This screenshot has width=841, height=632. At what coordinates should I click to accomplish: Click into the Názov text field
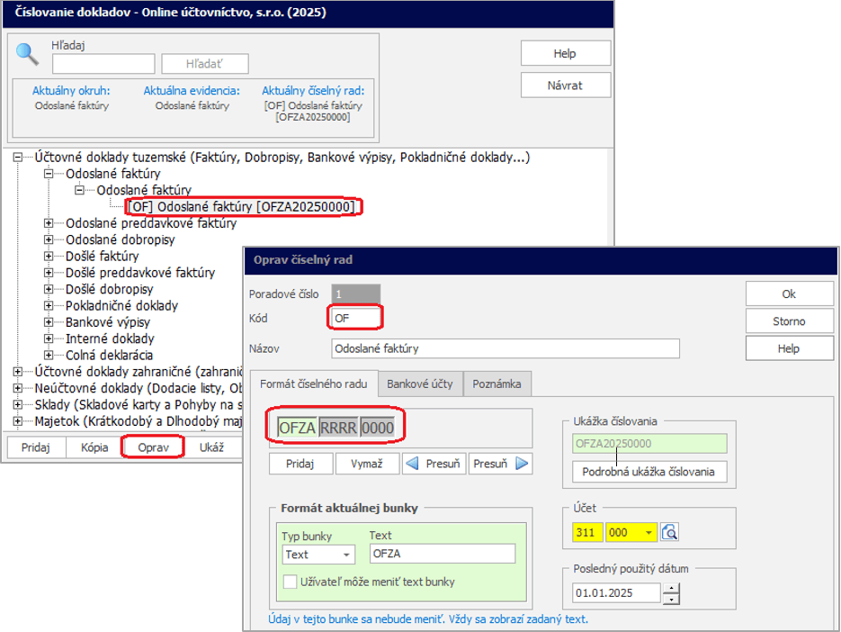(x=505, y=348)
